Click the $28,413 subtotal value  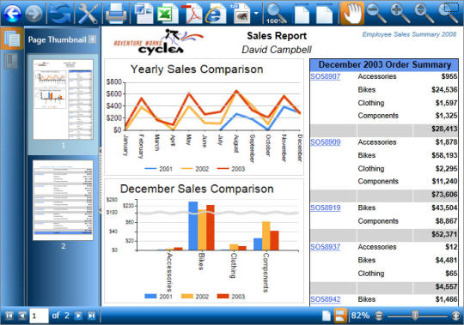tap(444, 129)
